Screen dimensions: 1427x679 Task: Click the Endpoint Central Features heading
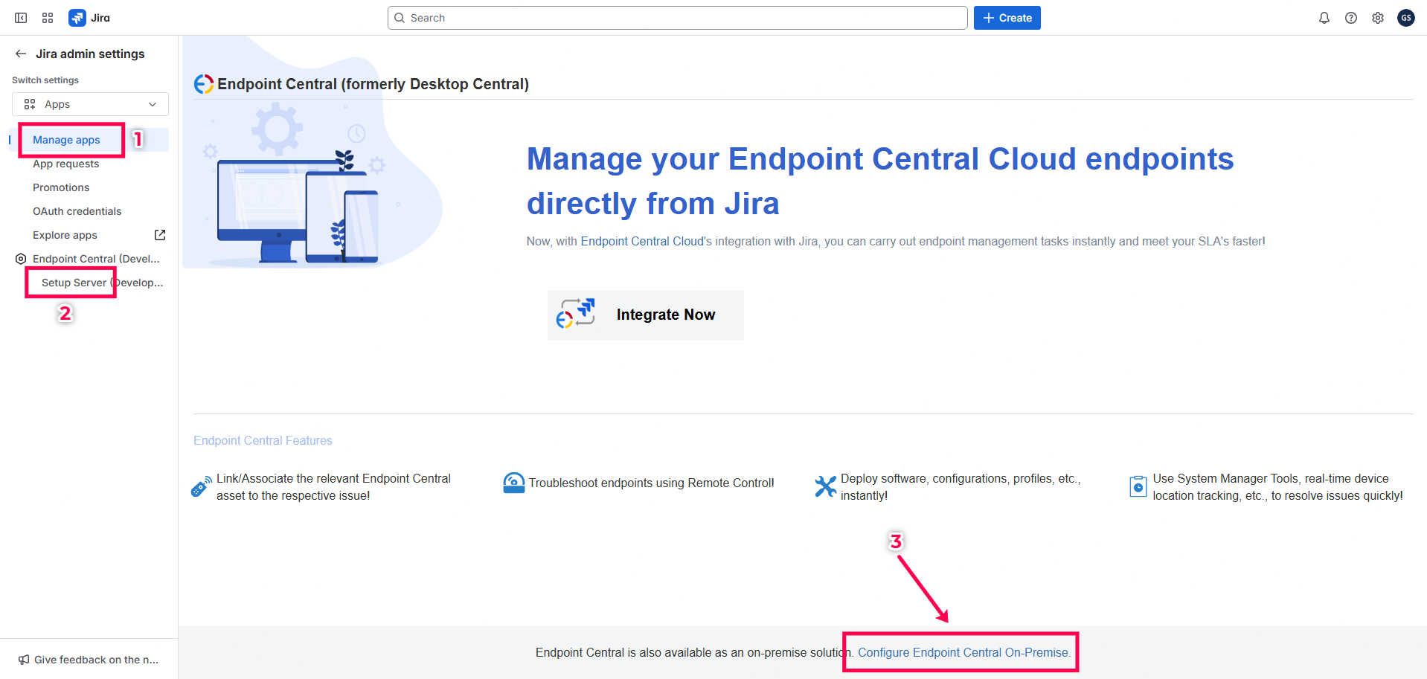[263, 440]
